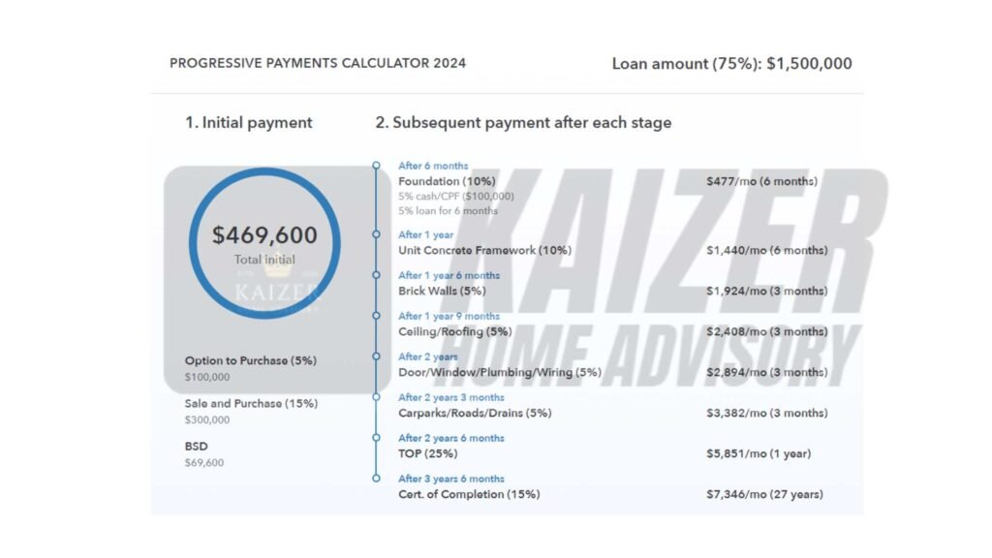992x558 pixels.
Task: Click the $469,600 total initial circle
Action: [x=264, y=243]
